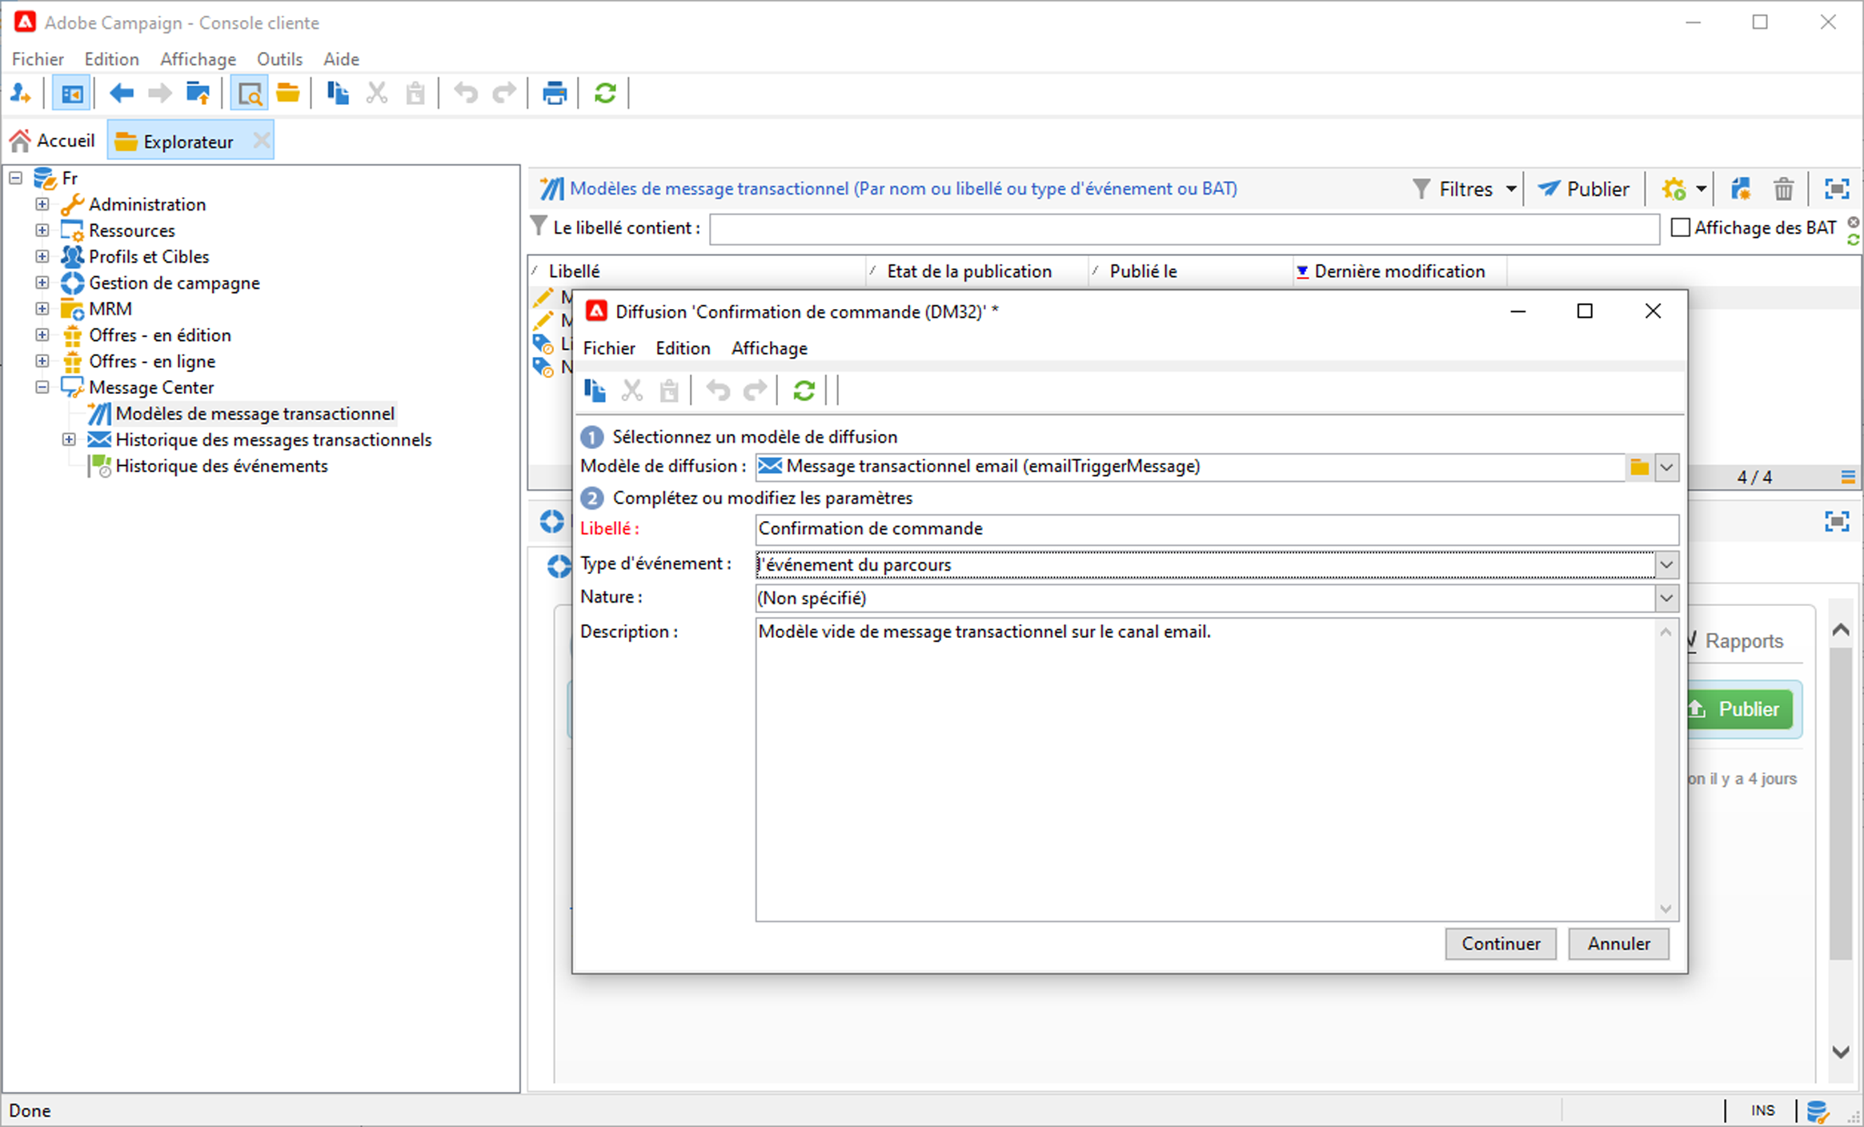
Task: Enable the Affichage des BAT checkbox
Action: click(1681, 228)
